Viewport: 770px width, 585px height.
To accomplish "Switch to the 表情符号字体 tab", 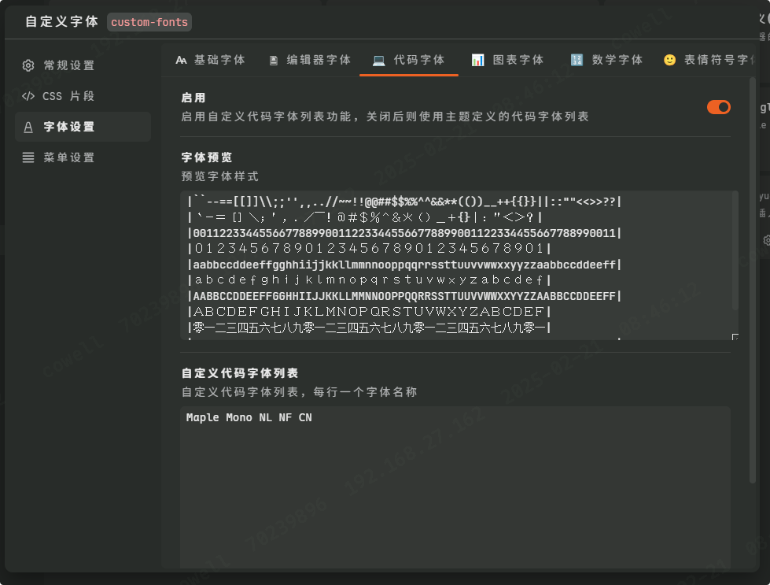I will point(708,60).
